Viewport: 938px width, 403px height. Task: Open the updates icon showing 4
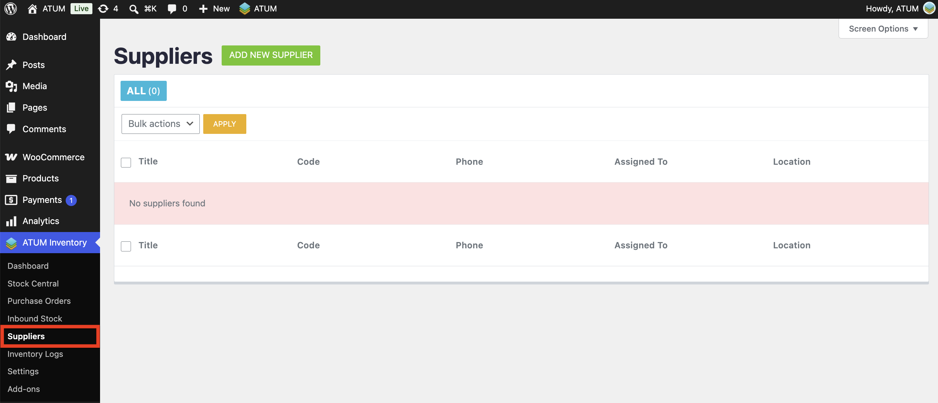pyautogui.click(x=104, y=9)
